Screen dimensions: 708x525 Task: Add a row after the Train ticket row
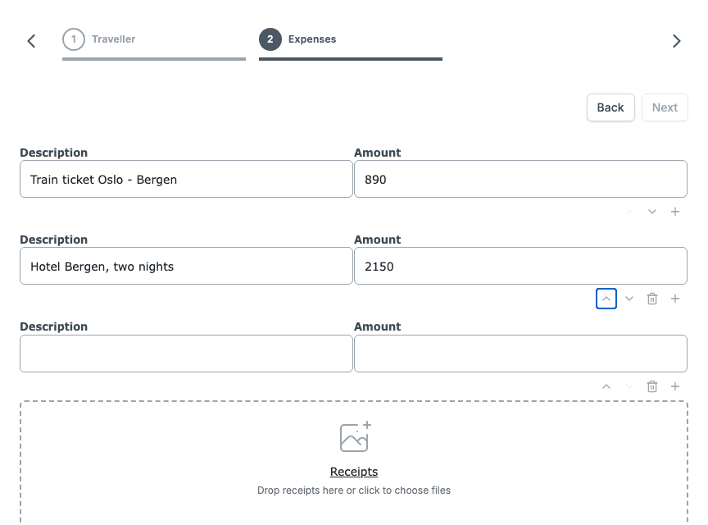click(675, 212)
